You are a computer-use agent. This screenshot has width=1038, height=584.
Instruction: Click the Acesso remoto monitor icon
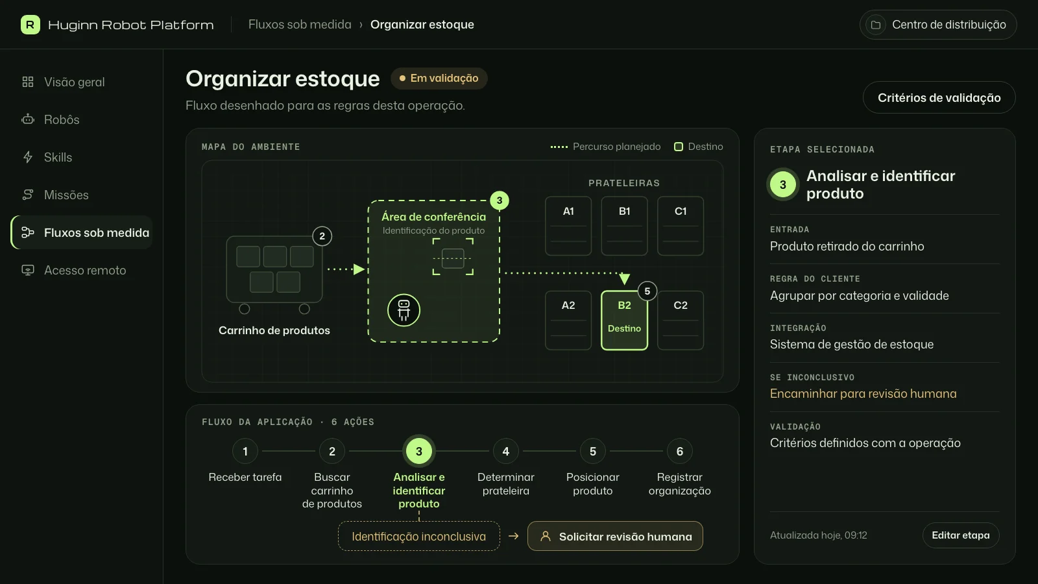coord(27,270)
